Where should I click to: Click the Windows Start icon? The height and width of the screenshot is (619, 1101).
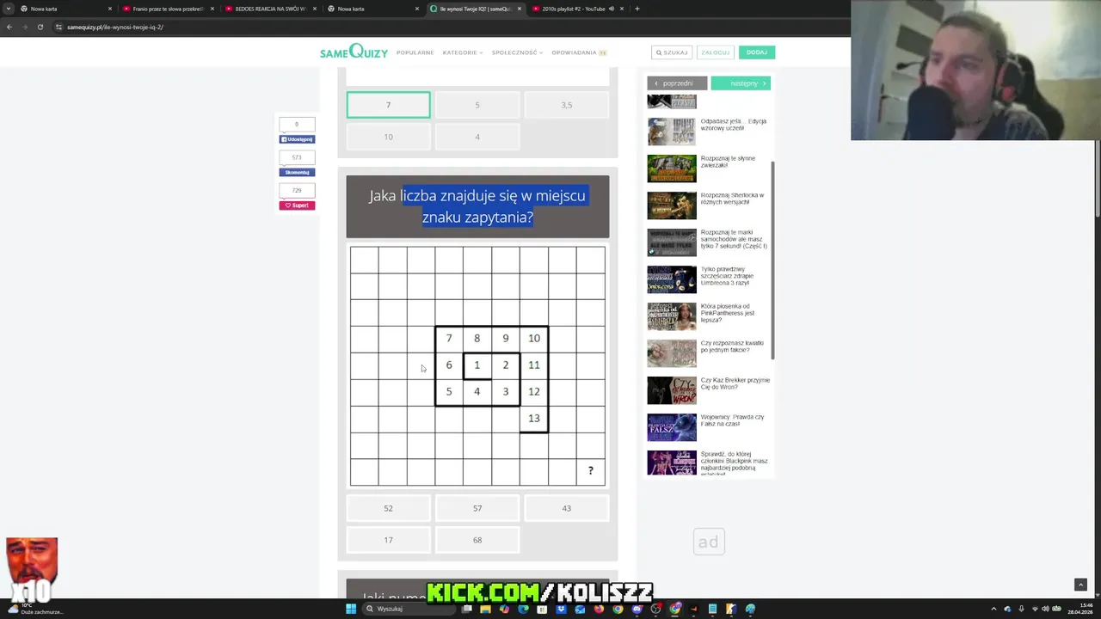pos(351,609)
